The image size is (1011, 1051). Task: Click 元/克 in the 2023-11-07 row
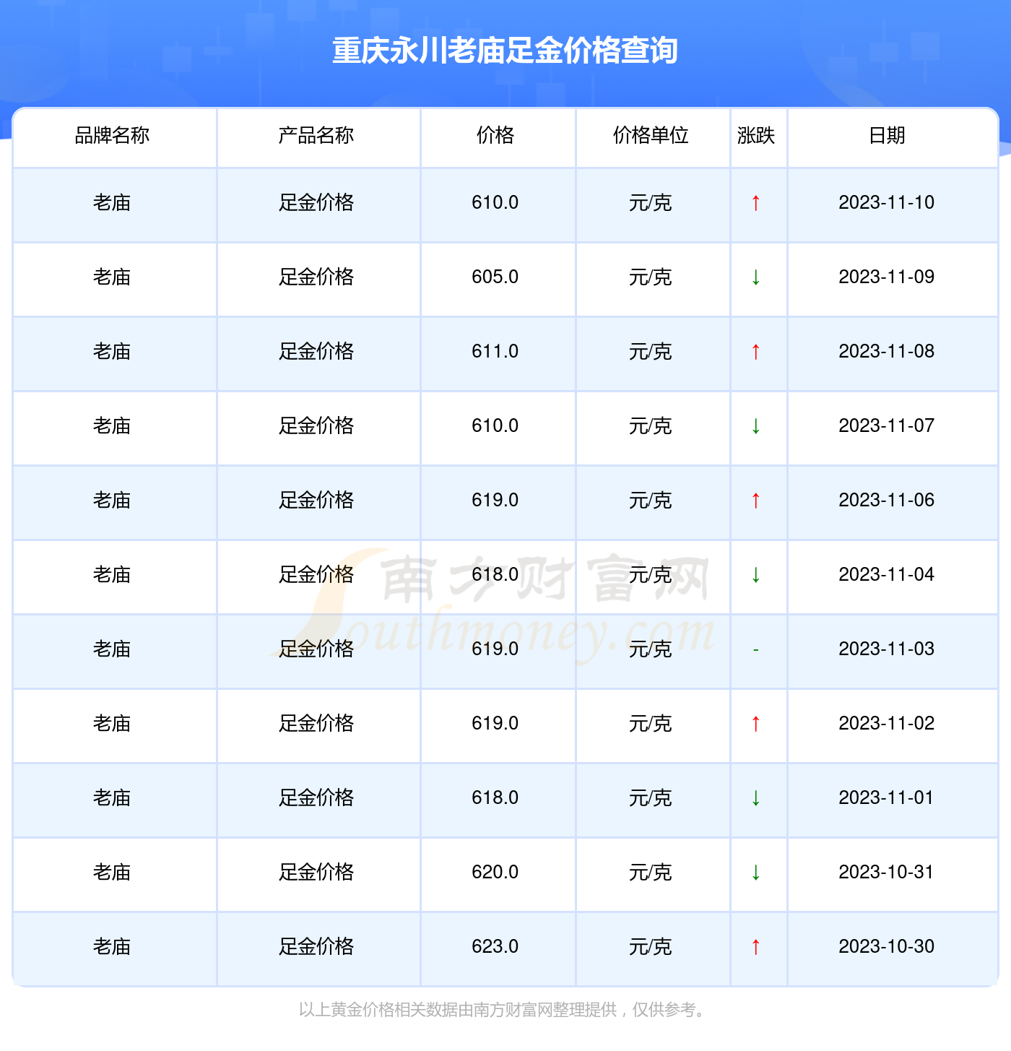pos(651,426)
